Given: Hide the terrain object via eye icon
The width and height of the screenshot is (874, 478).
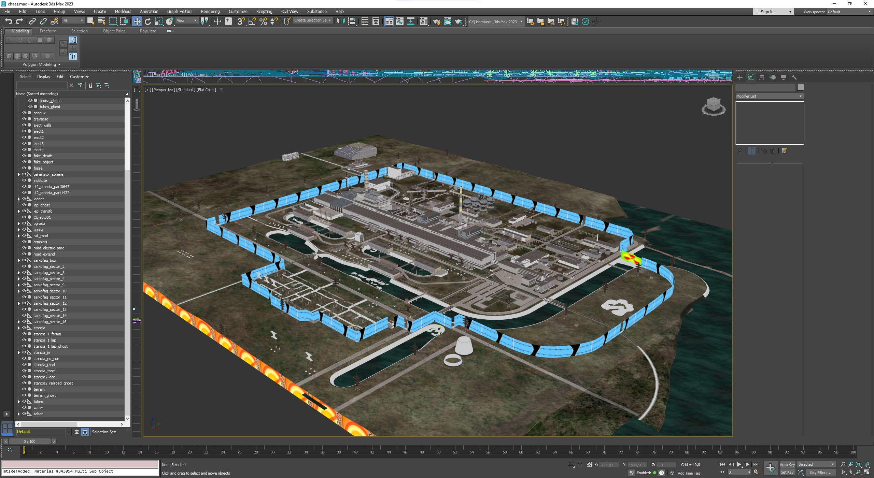Looking at the screenshot, I should click(24, 389).
